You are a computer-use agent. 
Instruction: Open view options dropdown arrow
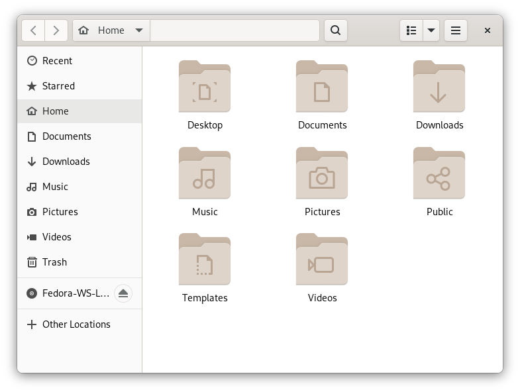coord(431,30)
